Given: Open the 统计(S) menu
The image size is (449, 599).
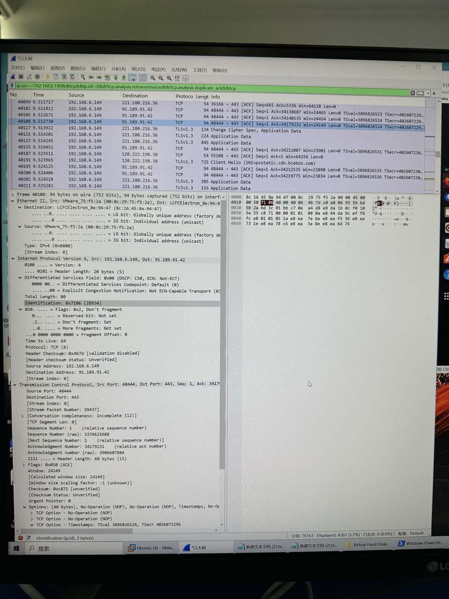Looking at the screenshot, I should click(x=138, y=69).
